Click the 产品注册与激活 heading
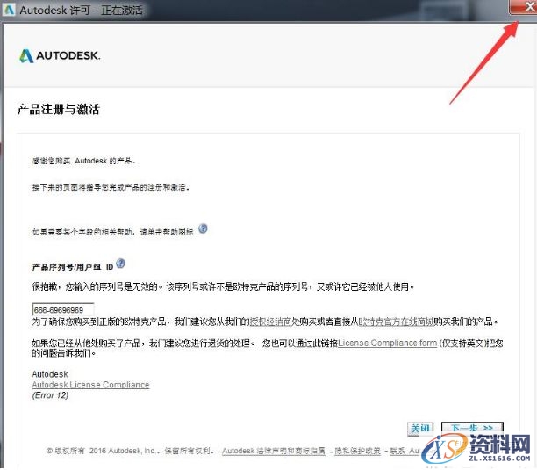Screen dimensions: 537x470 (x=59, y=109)
